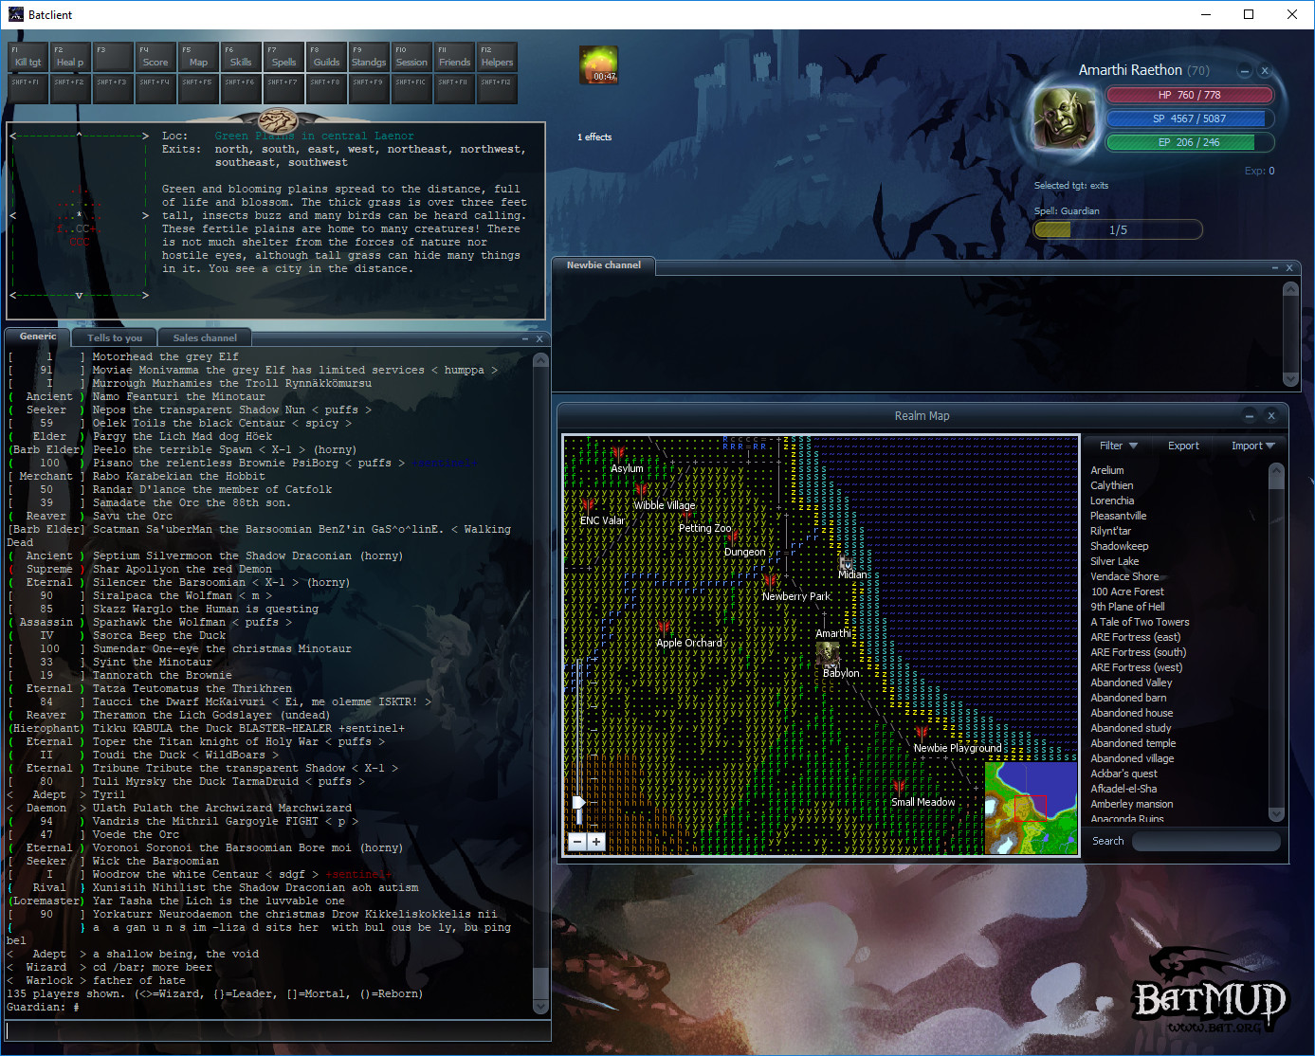Switch to the Tells to you tab
Viewport: 1315px width, 1056px height.
[113, 337]
